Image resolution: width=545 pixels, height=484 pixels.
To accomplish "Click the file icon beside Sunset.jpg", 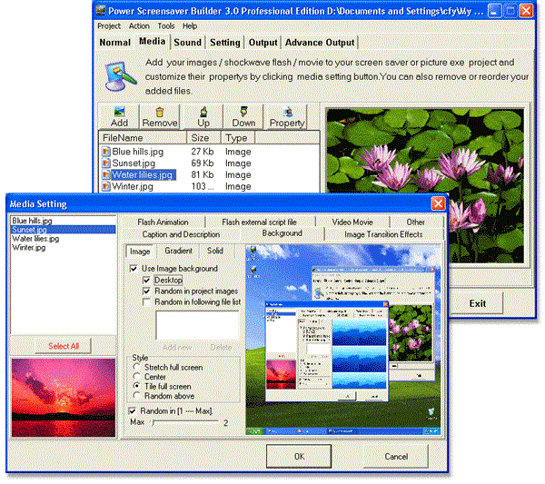I will (x=106, y=163).
